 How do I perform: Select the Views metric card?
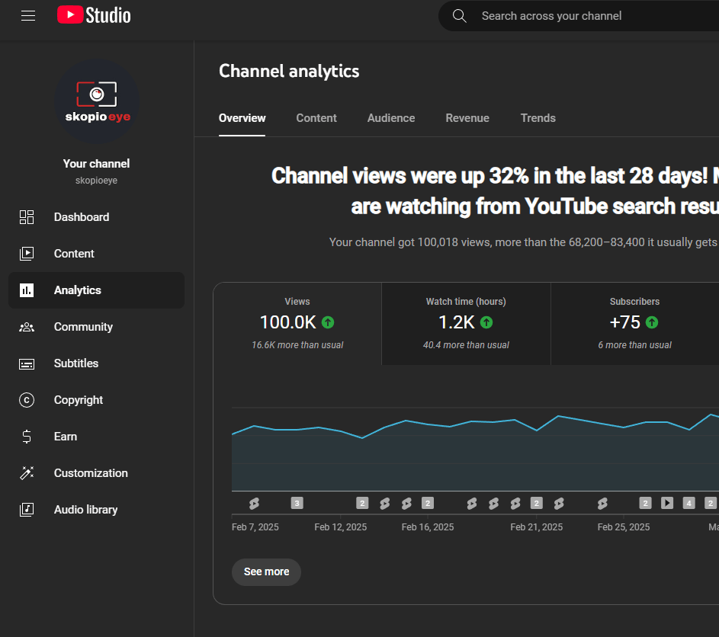click(297, 323)
